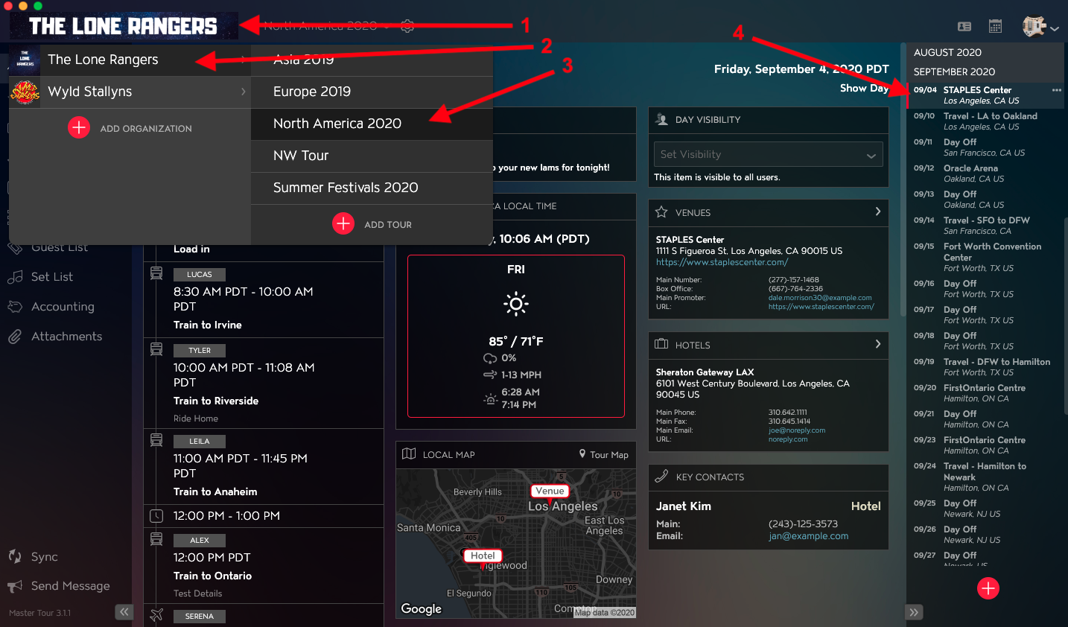Open Accounting in sidebar
The image size is (1068, 627).
coord(63,307)
